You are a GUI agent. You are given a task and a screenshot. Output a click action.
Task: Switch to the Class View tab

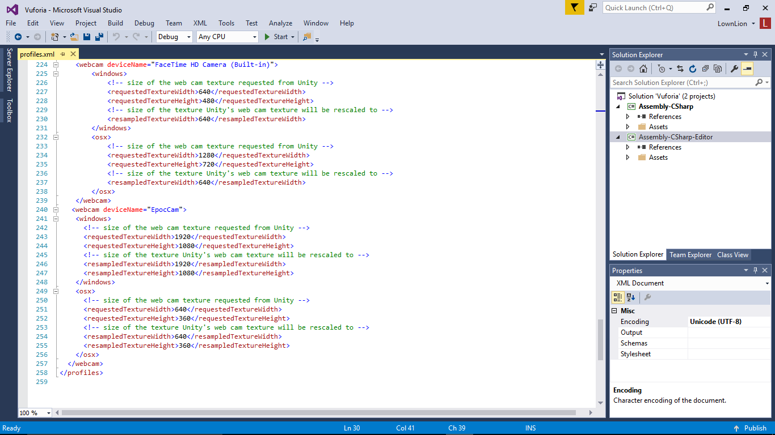(x=732, y=255)
